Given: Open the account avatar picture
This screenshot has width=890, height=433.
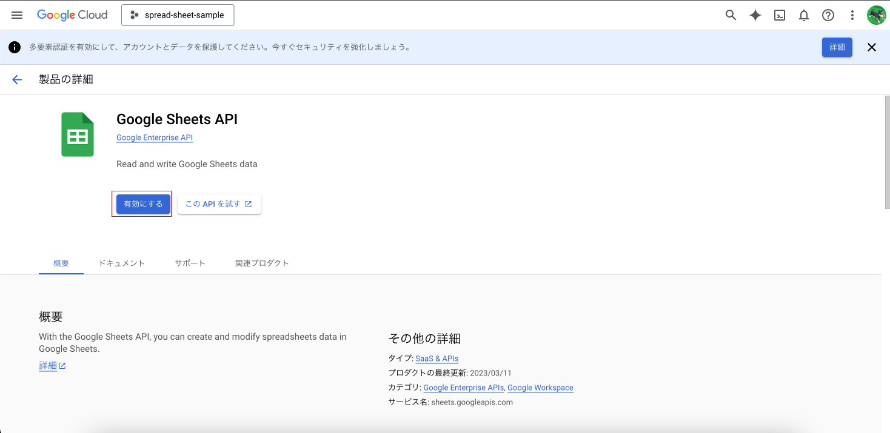Looking at the screenshot, I should point(876,15).
